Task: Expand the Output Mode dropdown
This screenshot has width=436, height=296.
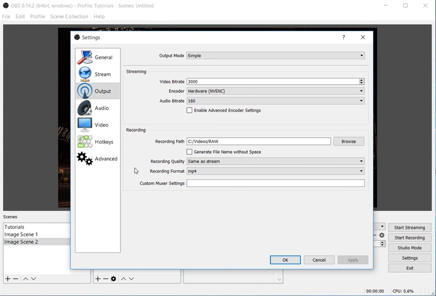Action: [275, 56]
